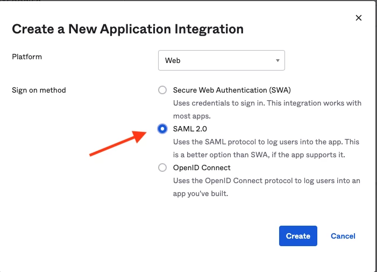Open the Platform dropdown
Image resolution: width=377 pixels, height=272 pixels.
pos(221,60)
